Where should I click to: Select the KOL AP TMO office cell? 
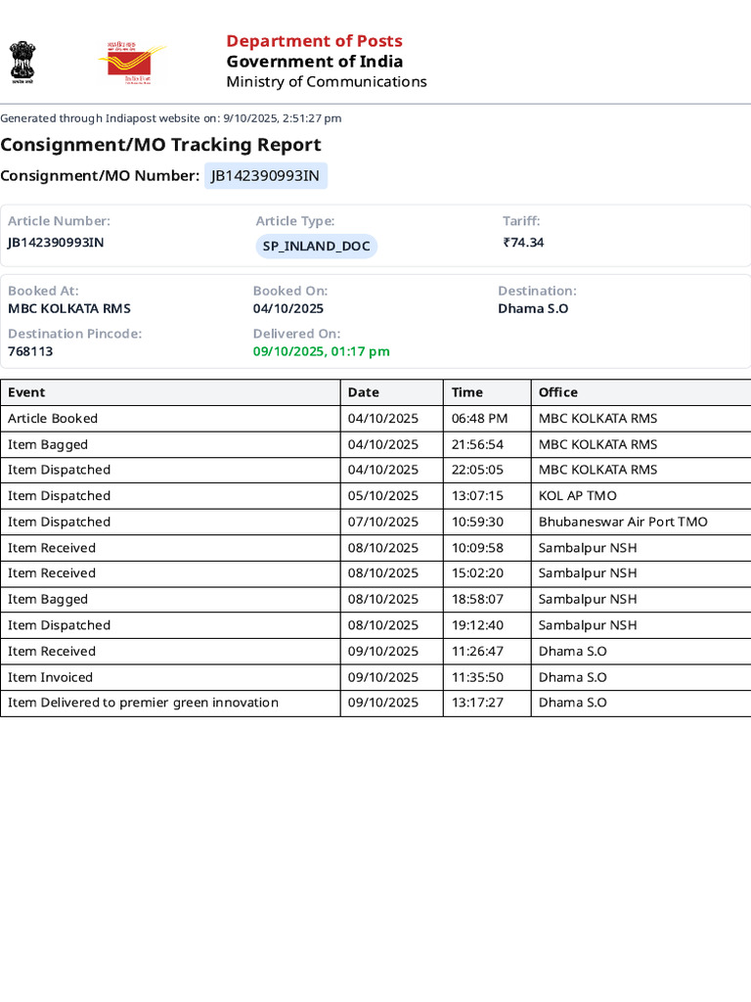click(x=641, y=496)
